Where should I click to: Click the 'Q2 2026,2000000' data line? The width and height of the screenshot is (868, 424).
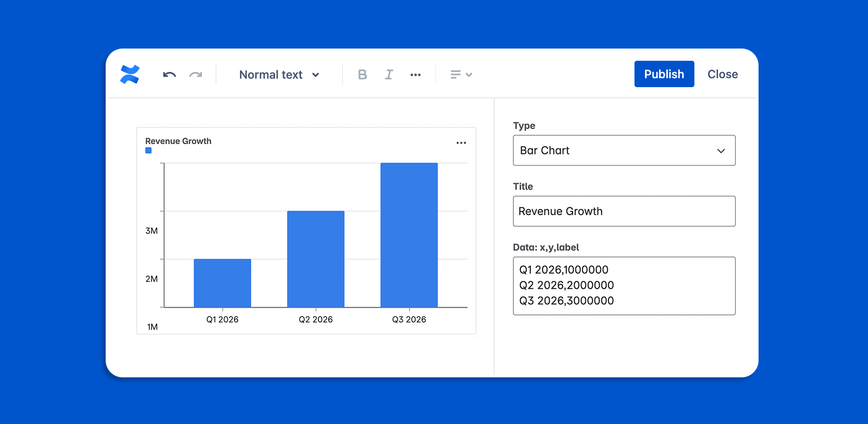(x=567, y=285)
